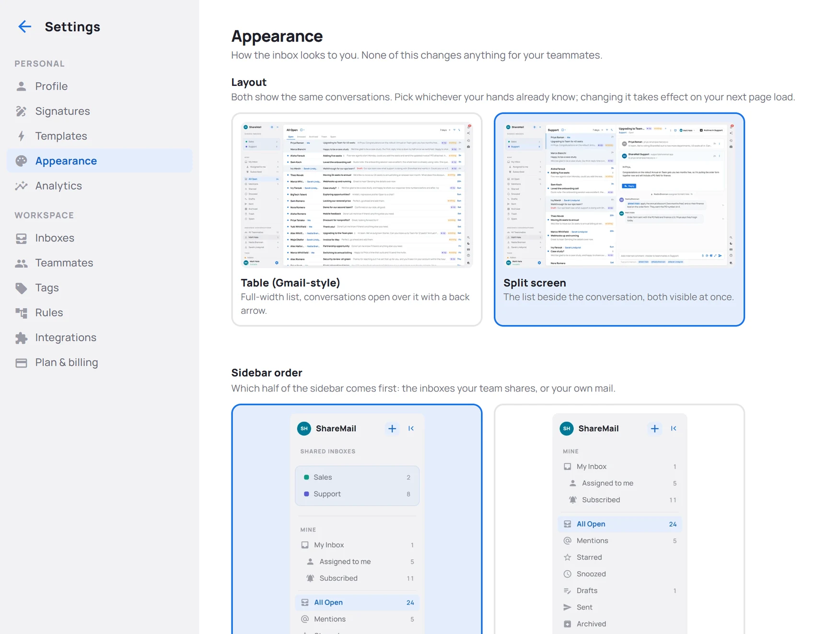815x634 pixels.
Task: Open Teammates settings
Action: tap(100, 263)
